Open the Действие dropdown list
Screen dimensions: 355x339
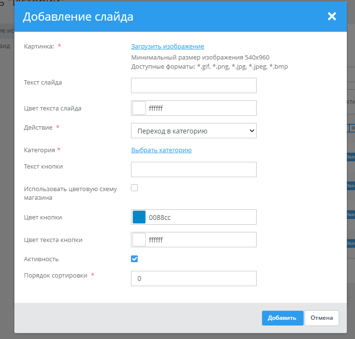click(x=193, y=131)
